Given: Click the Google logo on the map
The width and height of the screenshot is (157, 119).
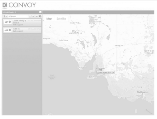Looking at the screenshot, I should pyautogui.click(x=48, y=114).
